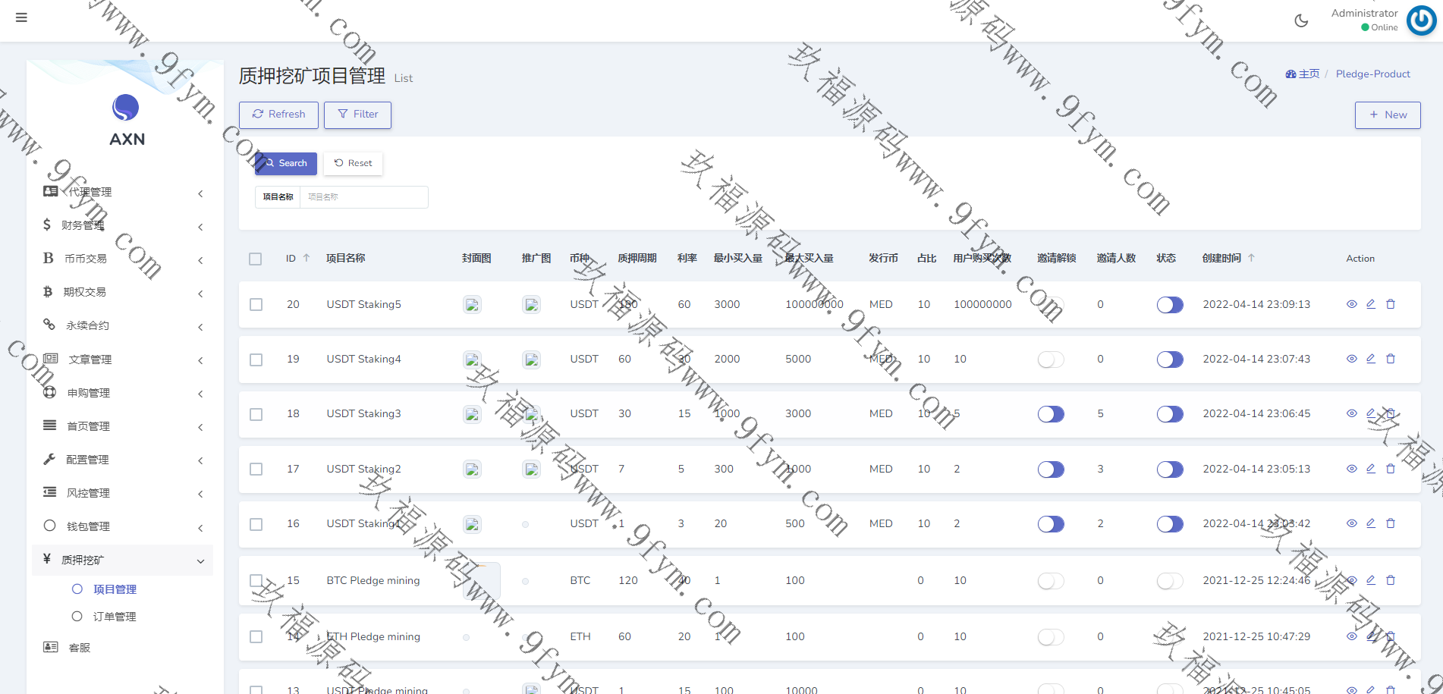
Task: Delete USDT Staking4 with trash icon
Action: click(x=1391, y=359)
